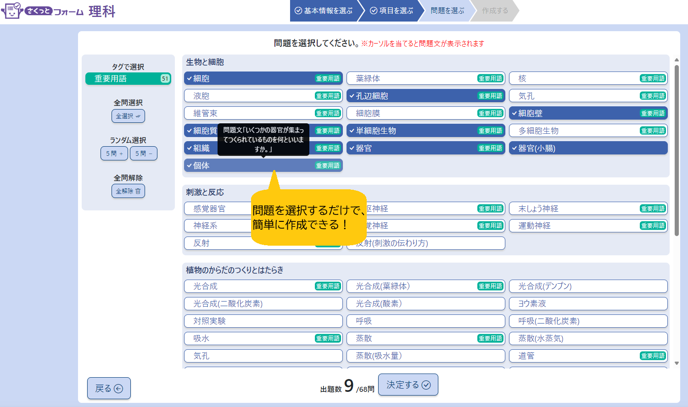This screenshot has width=688, height=407.
Task: Open the 全選択 dropdown
Action: click(x=128, y=116)
